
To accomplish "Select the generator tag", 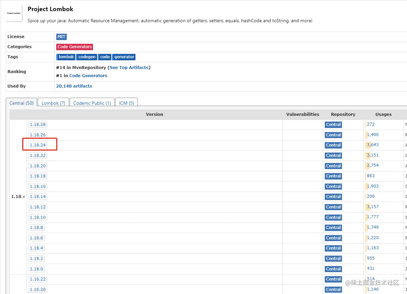I will [x=124, y=57].
